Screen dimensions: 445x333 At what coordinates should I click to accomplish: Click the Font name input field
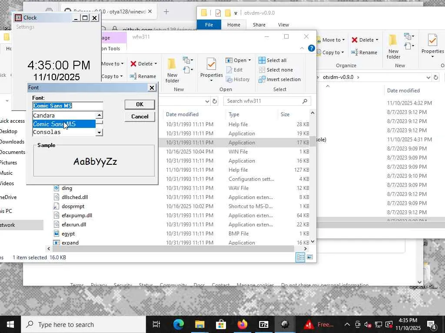pos(67,106)
